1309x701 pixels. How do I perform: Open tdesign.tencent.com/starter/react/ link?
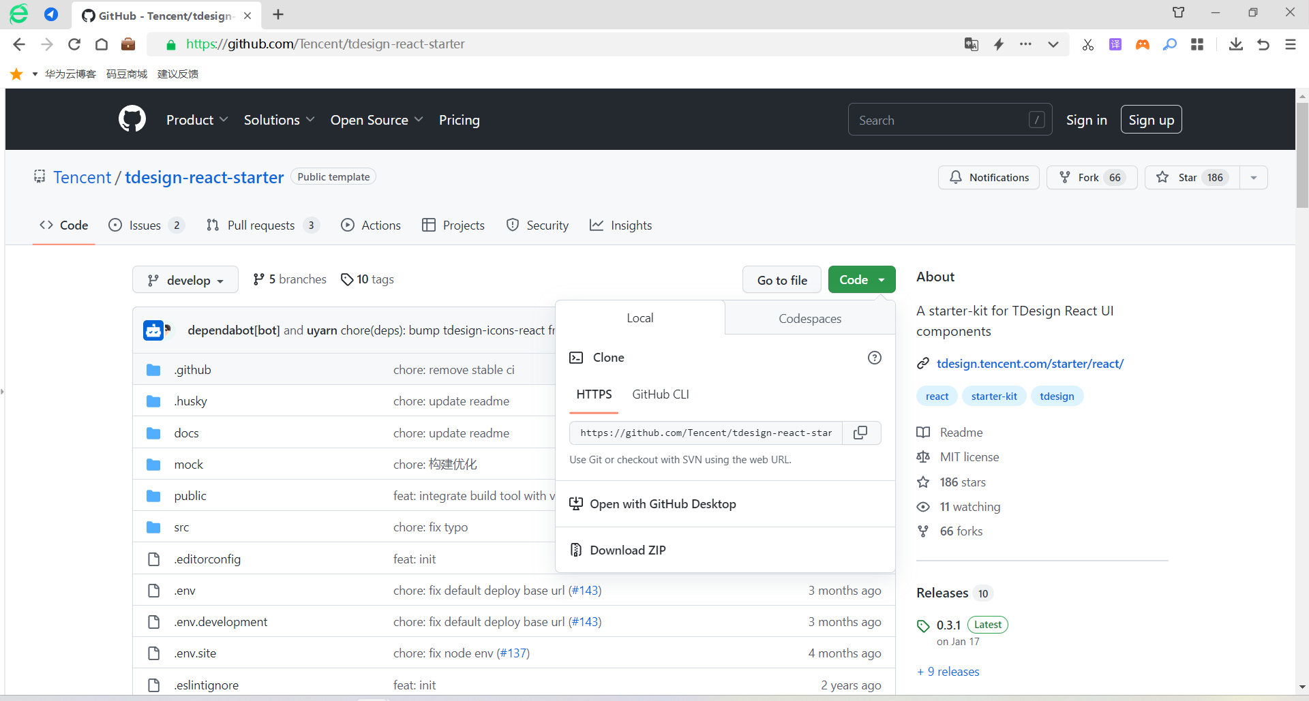1030,364
